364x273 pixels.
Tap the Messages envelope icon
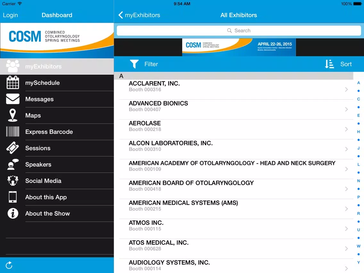13,99
